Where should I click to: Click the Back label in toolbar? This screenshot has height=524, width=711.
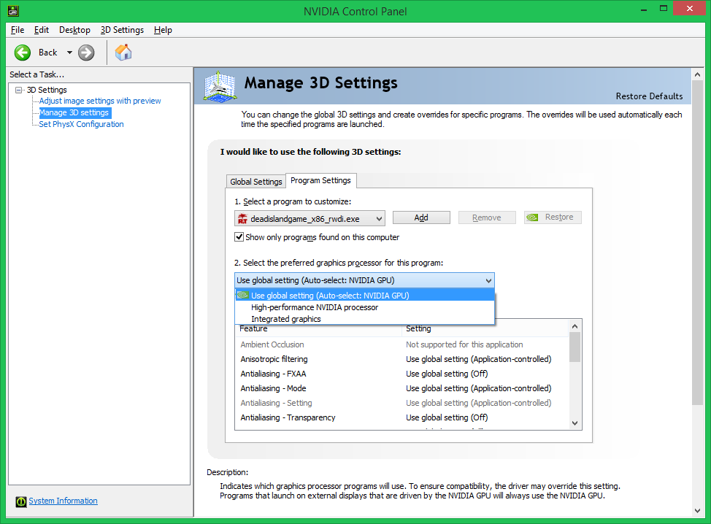pyautogui.click(x=47, y=53)
